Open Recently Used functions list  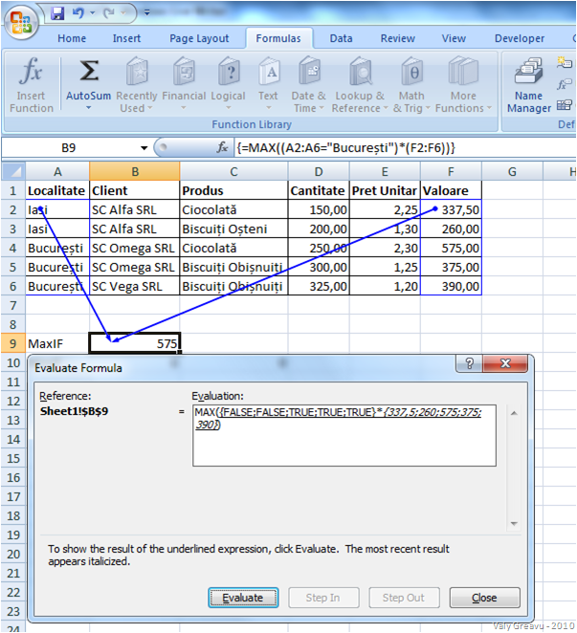click(x=137, y=84)
